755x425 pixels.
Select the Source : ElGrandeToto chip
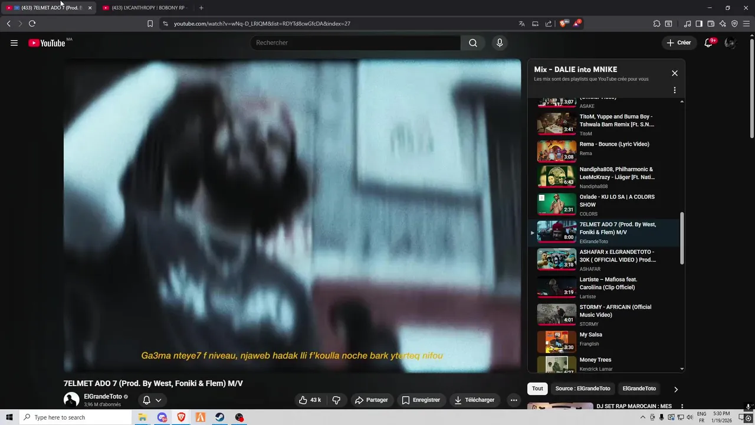pos(583,388)
